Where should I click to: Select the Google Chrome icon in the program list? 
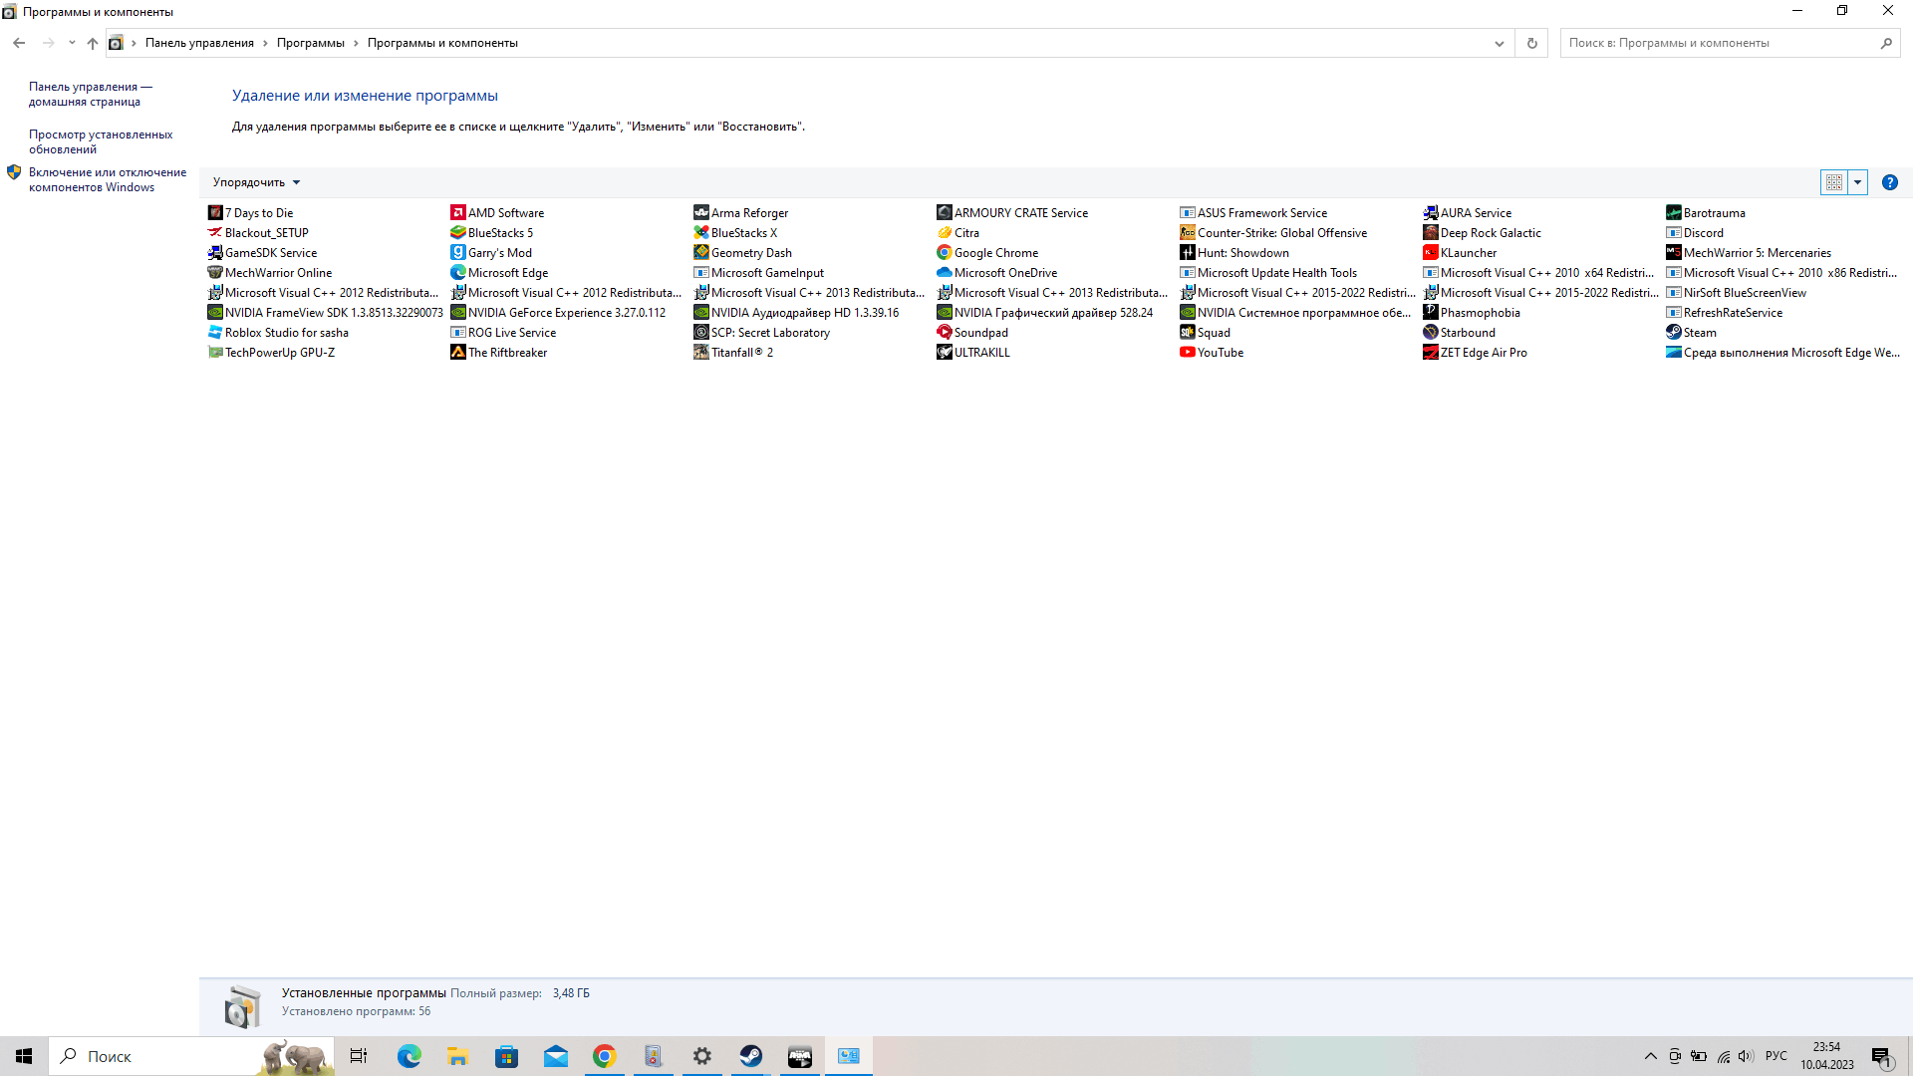coord(945,252)
